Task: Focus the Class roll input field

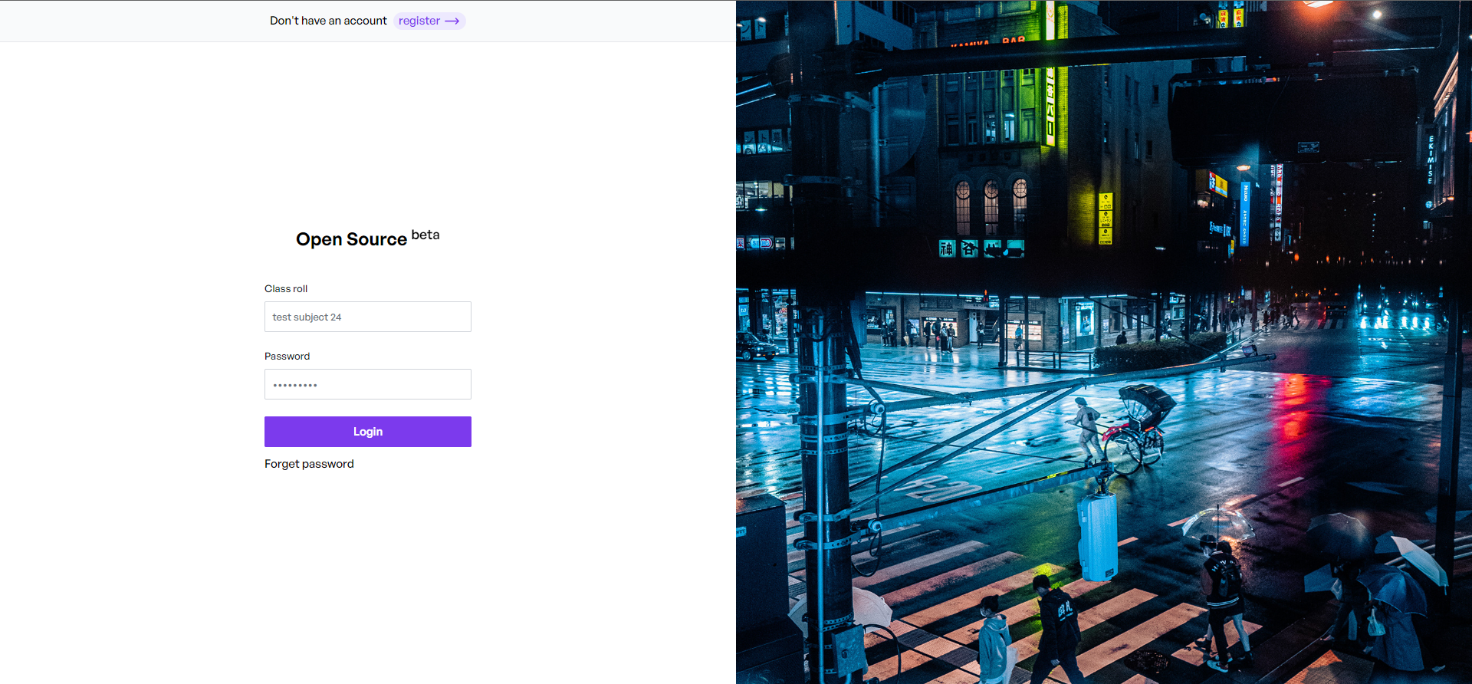Action: [x=368, y=317]
